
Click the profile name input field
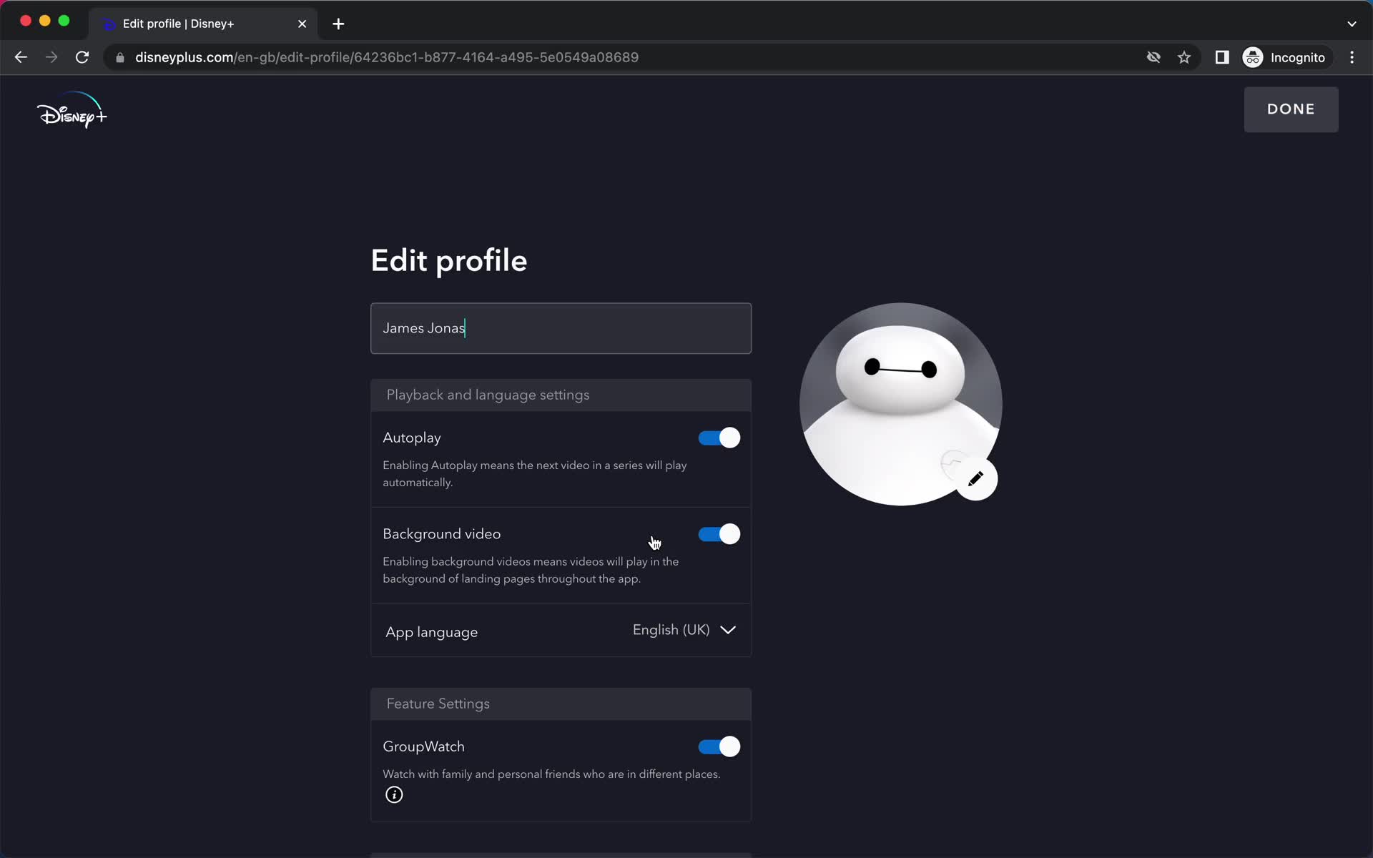coord(561,328)
